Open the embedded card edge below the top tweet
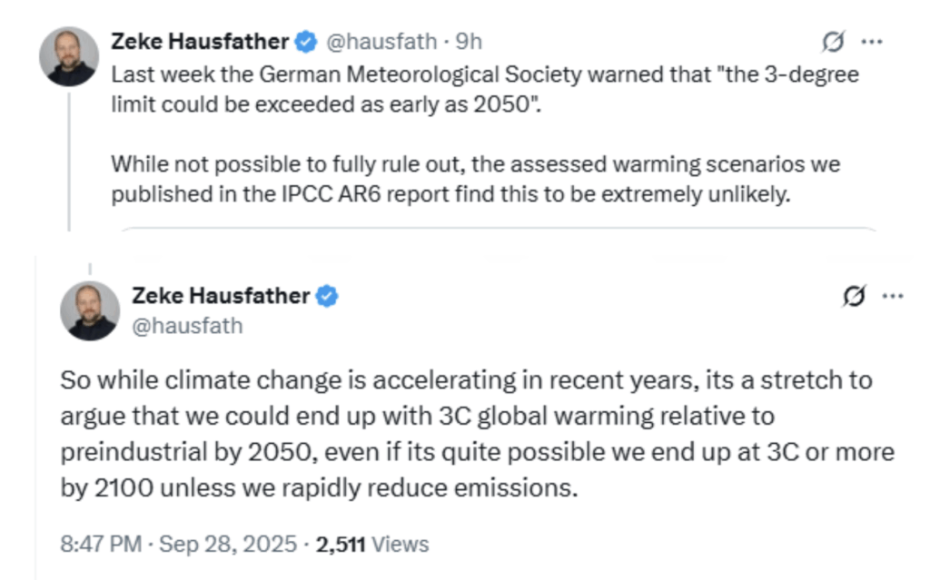Image resolution: width=930 pixels, height=580 pixels. coord(499,229)
